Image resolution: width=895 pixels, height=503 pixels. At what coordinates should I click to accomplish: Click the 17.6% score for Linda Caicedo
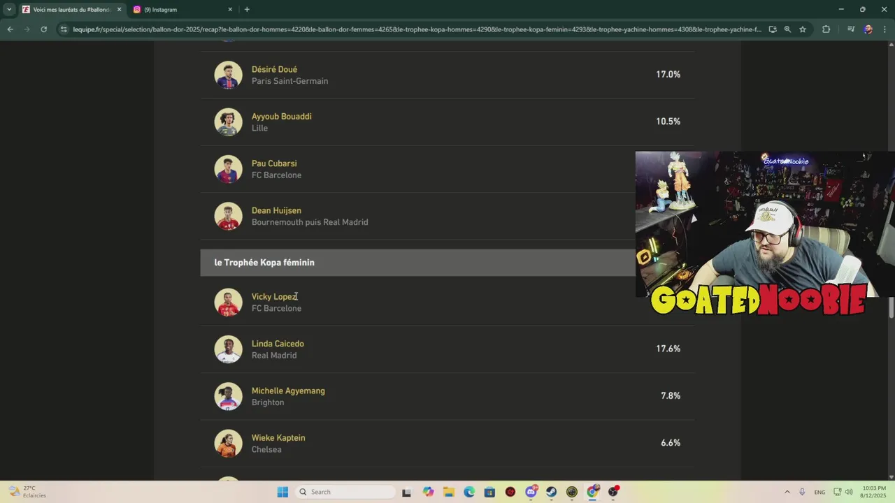click(x=668, y=349)
